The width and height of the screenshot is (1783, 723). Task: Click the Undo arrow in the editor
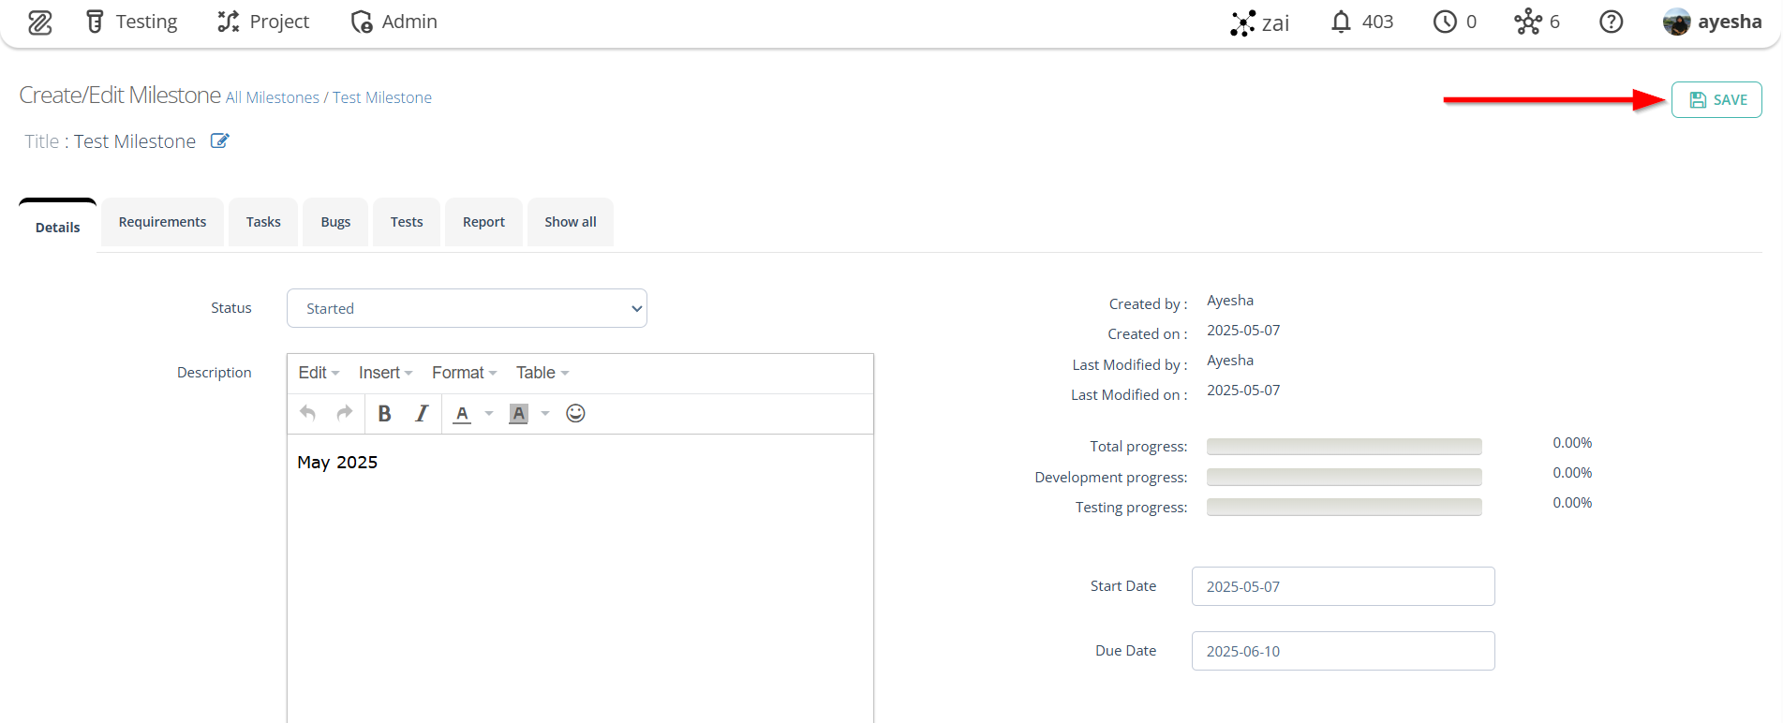pyautogui.click(x=307, y=413)
